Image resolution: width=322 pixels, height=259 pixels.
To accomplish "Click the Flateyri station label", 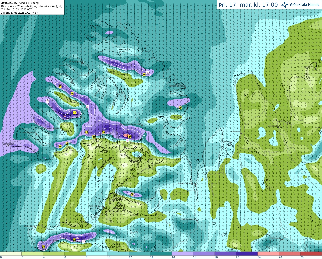I will tap(63, 74).
